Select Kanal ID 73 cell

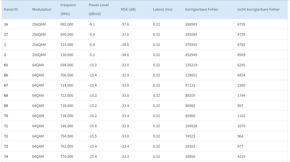click(x=6, y=146)
